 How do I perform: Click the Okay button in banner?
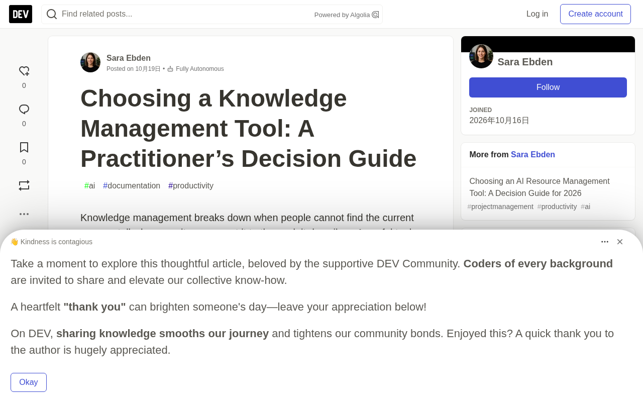pyautogui.click(x=29, y=382)
